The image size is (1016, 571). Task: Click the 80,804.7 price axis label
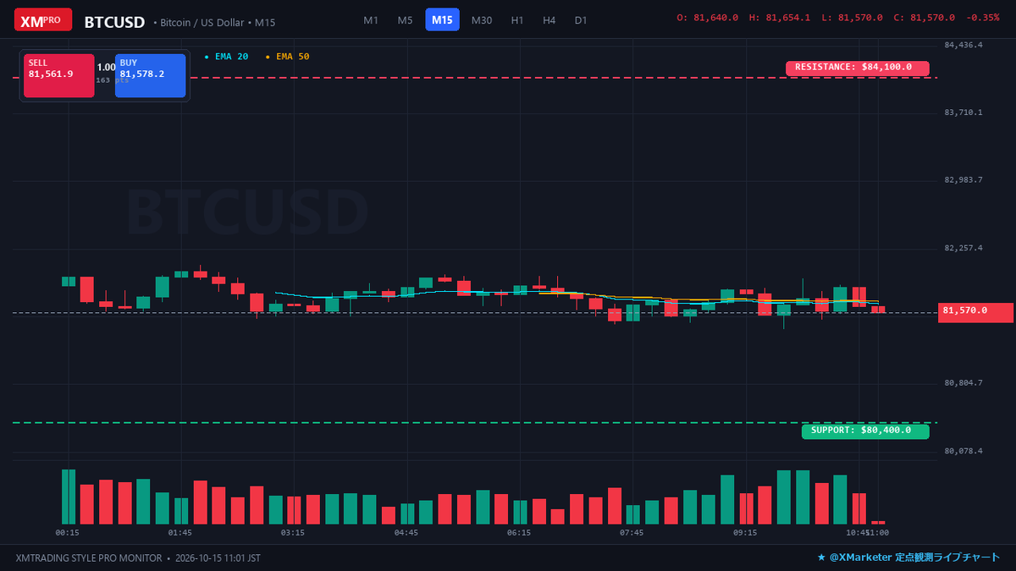pyautogui.click(x=964, y=383)
